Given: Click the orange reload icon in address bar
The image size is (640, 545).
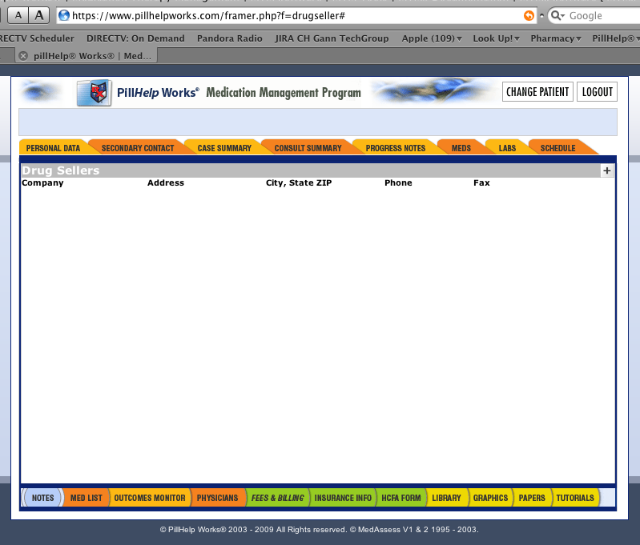Looking at the screenshot, I should tap(529, 16).
